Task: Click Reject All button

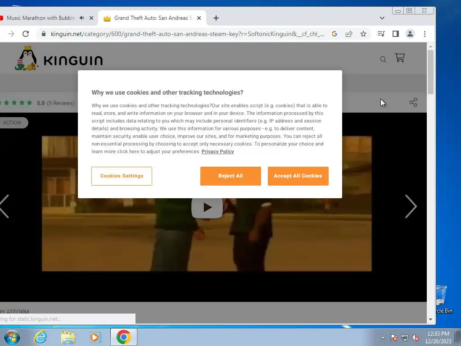Action: click(x=230, y=176)
